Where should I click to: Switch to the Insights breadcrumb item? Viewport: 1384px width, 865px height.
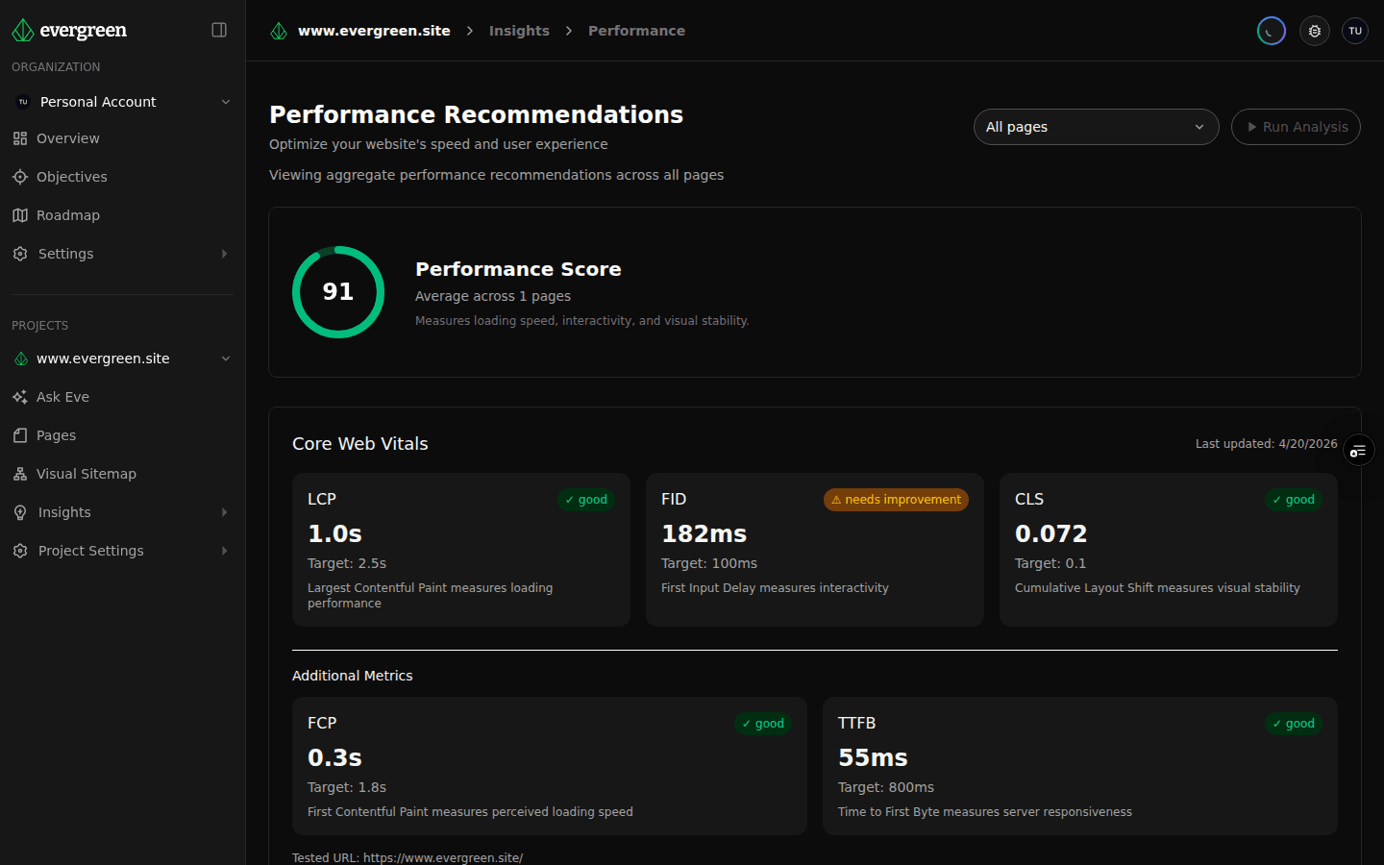click(x=519, y=30)
